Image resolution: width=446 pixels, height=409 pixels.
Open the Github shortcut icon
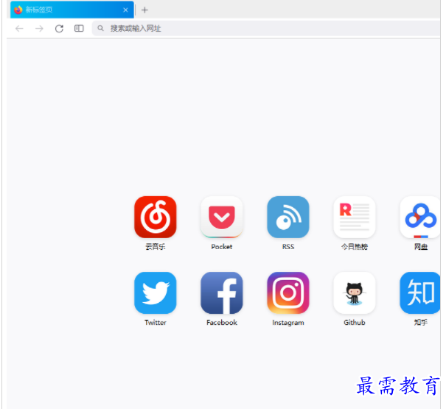pos(355,293)
